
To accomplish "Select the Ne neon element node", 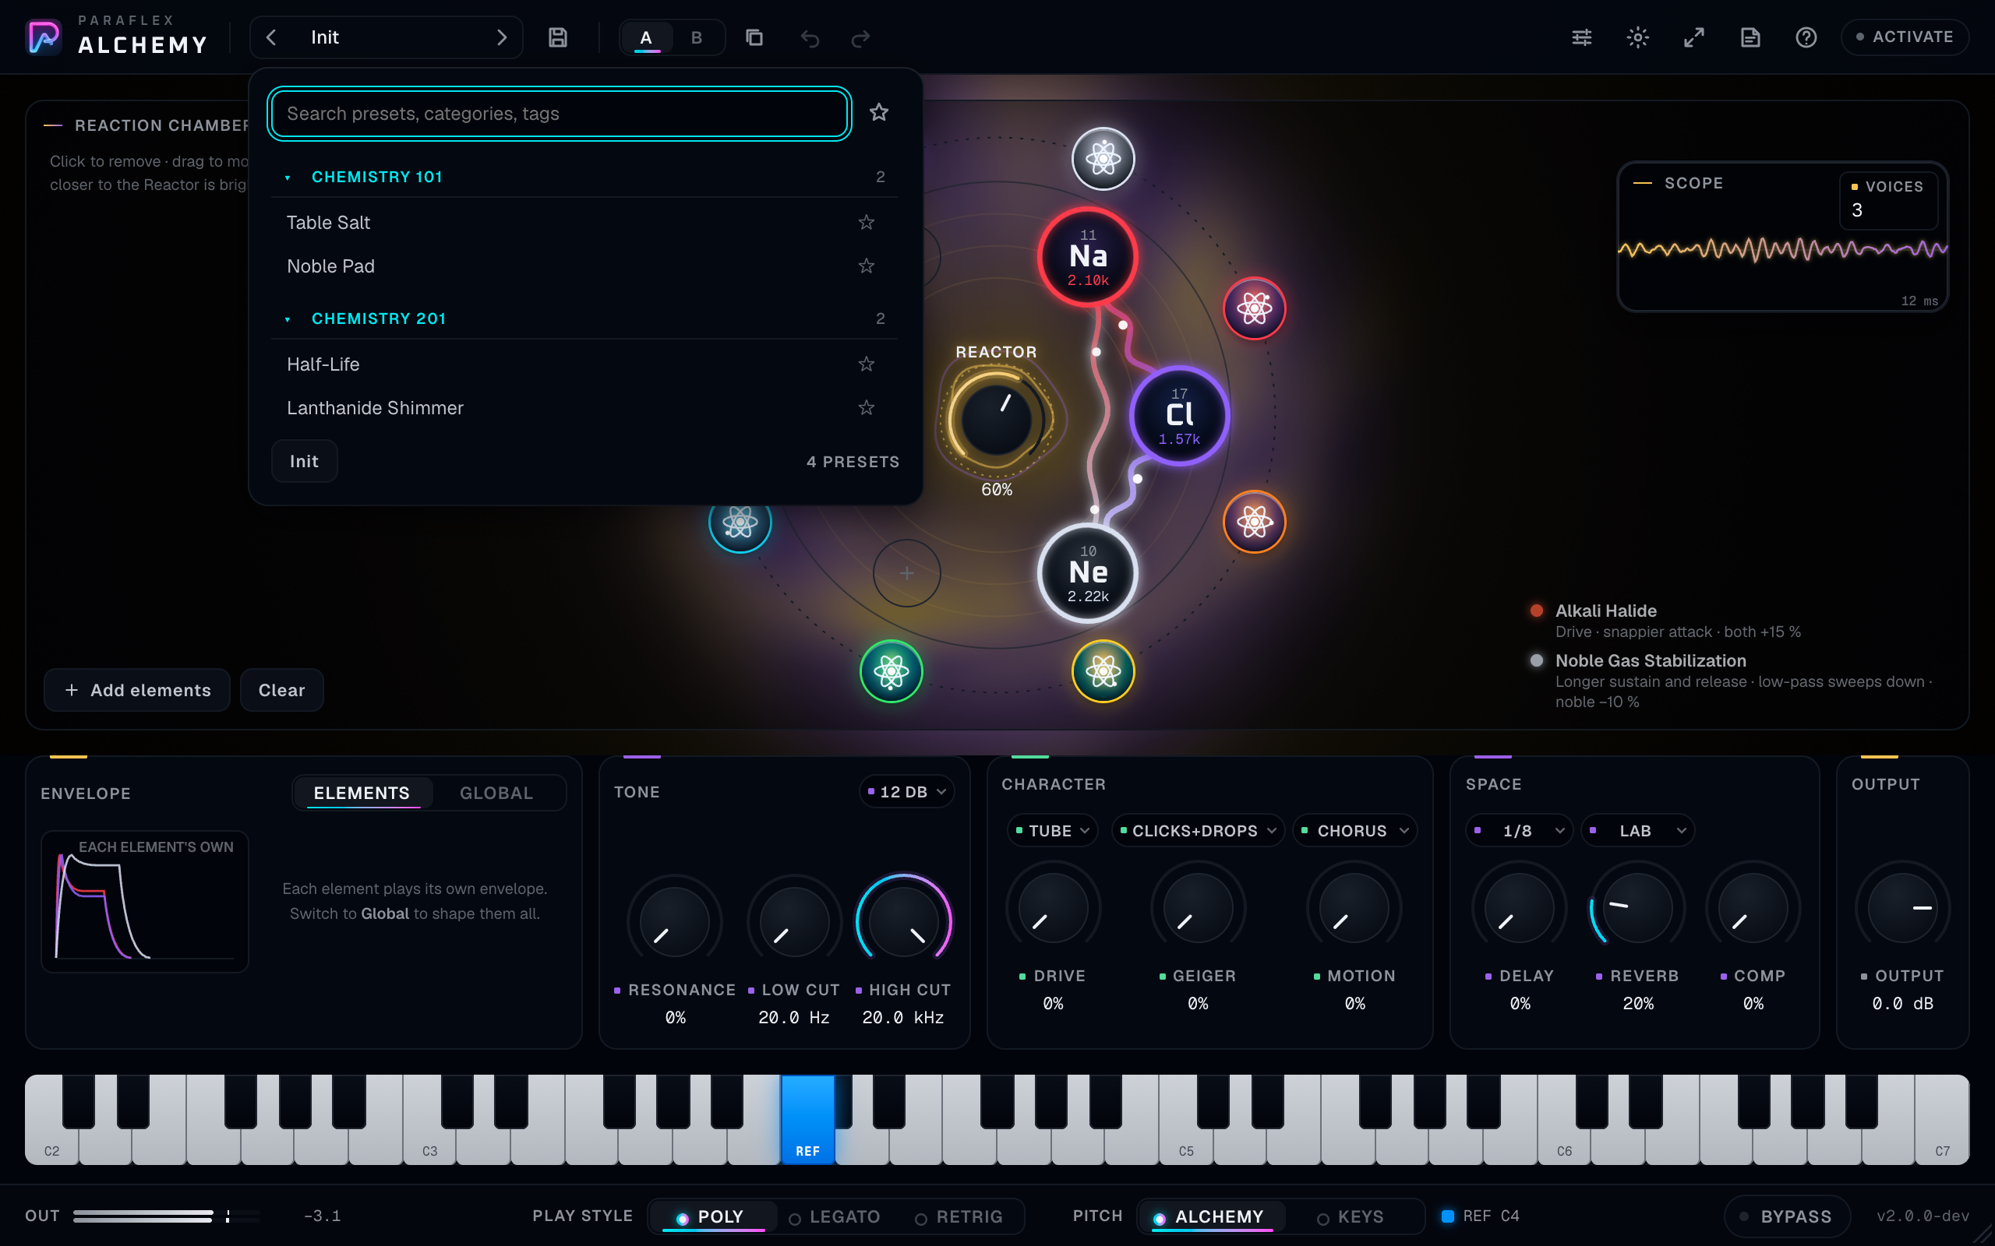I will click(1087, 572).
